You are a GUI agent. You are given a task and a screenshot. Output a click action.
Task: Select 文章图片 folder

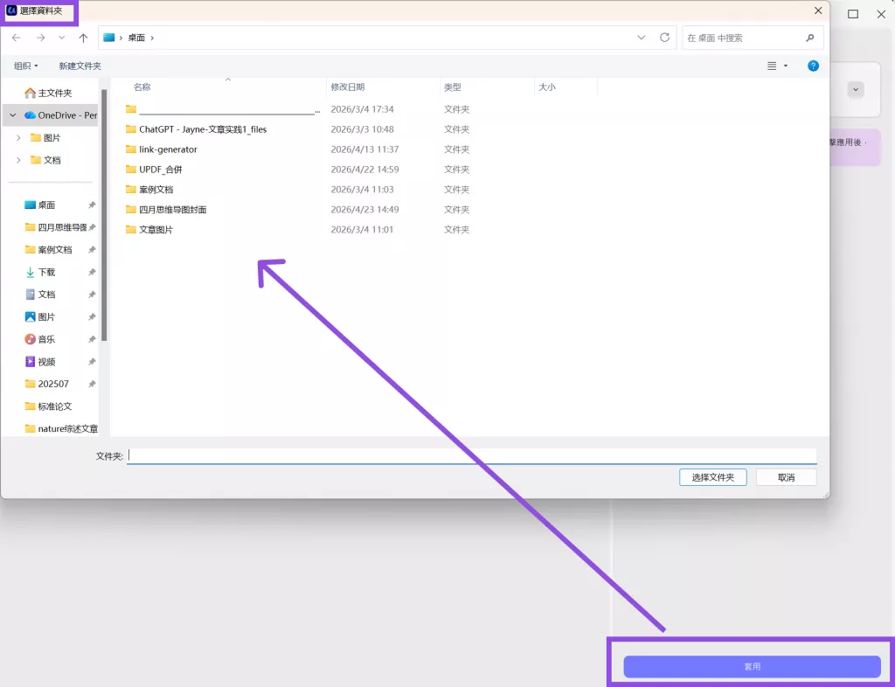pyautogui.click(x=149, y=229)
